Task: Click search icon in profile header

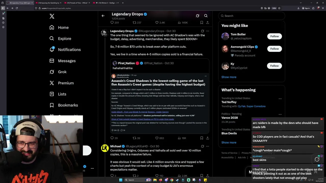Action: (206, 16)
